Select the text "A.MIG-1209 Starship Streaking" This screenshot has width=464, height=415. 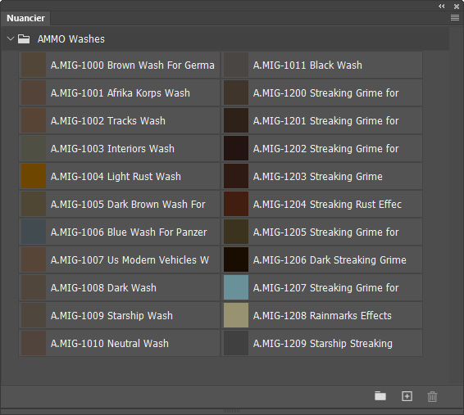coord(323,343)
